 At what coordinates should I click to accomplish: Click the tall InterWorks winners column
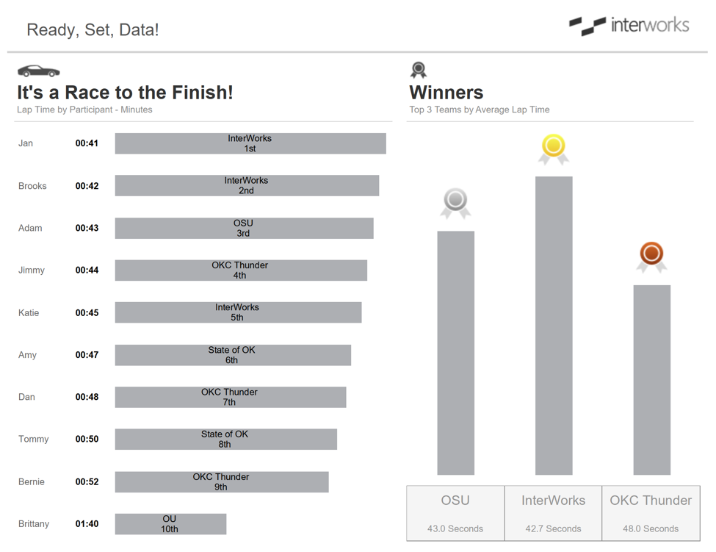click(554, 326)
